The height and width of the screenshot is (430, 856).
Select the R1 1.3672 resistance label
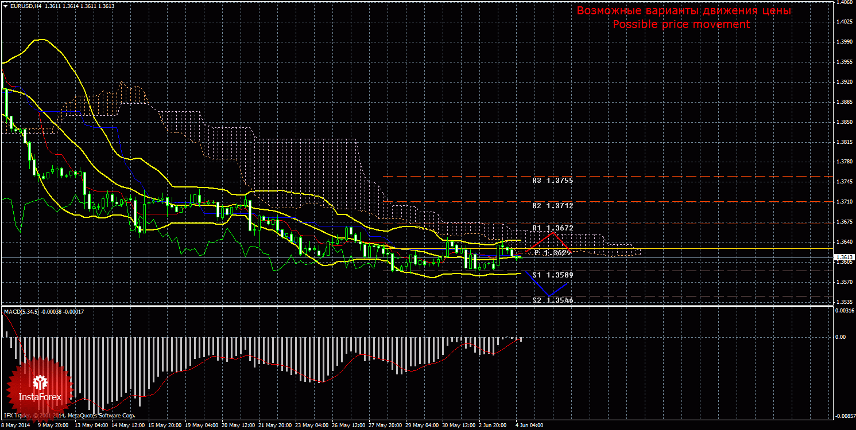tap(552, 228)
